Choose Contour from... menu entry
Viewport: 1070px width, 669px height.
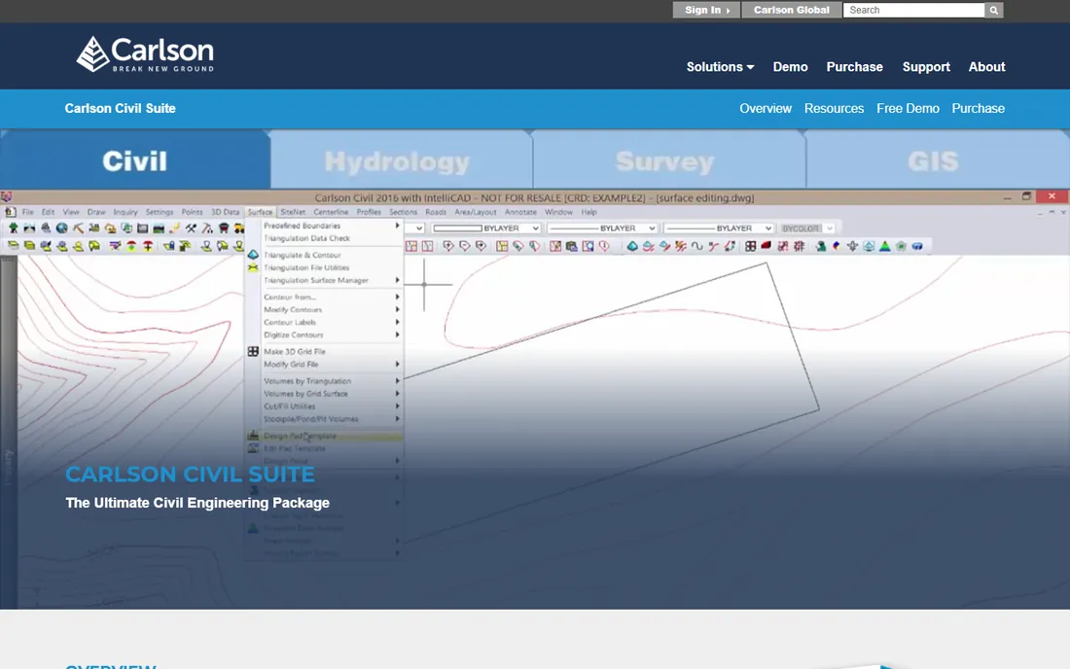click(290, 297)
